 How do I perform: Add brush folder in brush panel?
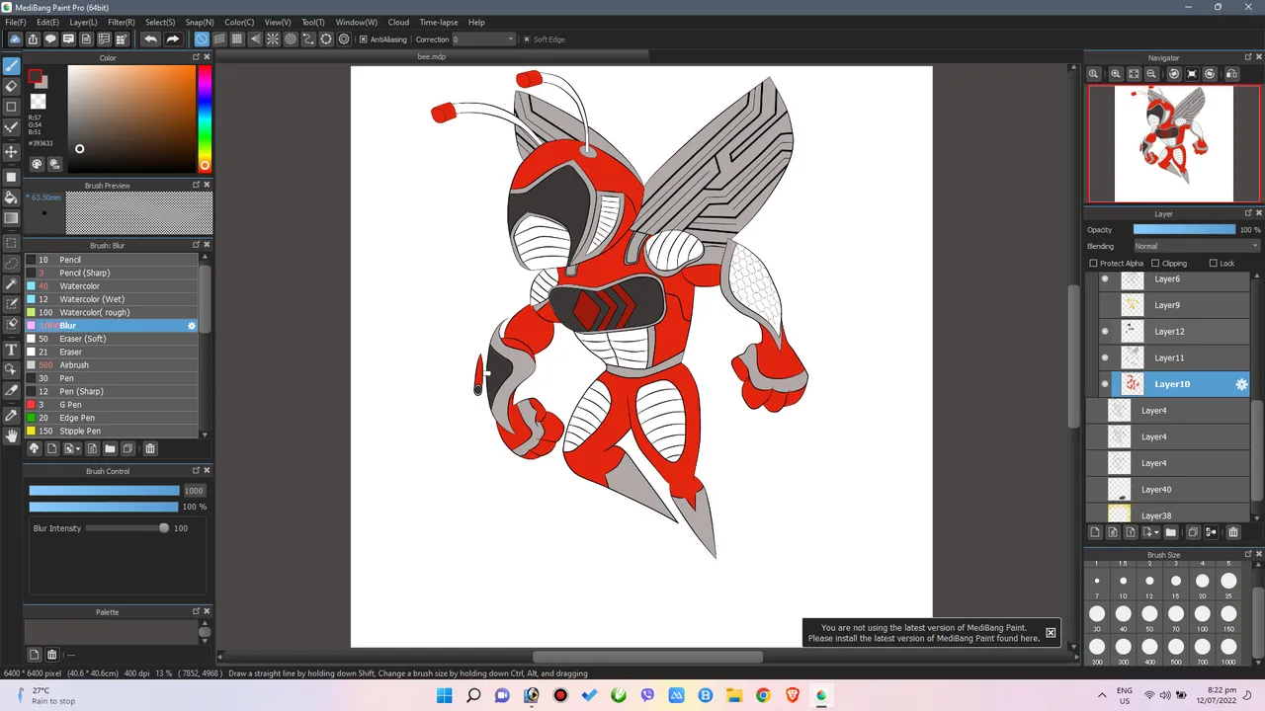(x=110, y=448)
